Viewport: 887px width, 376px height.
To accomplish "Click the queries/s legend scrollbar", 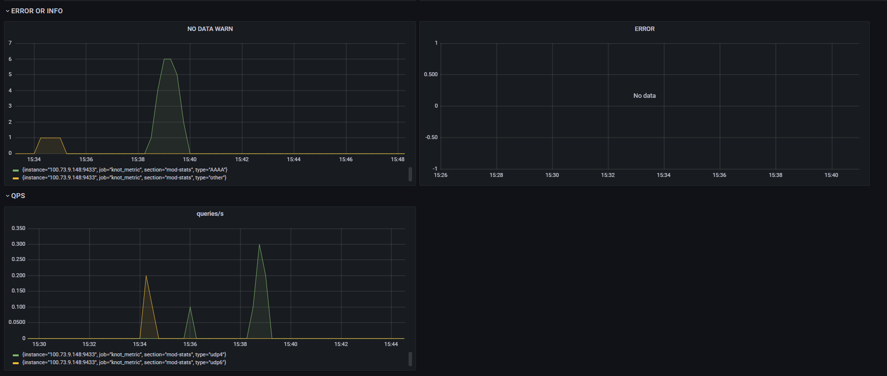I will [x=410, y=359].
